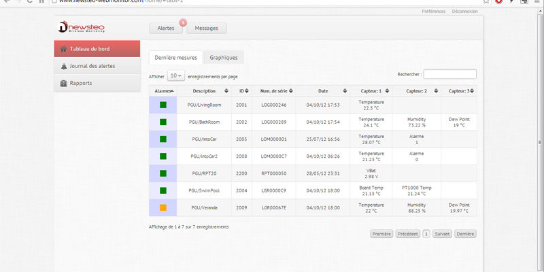This screenshot has width=544, height=272.
Task: Click the Déconnexion link
Action: [464, 12]
